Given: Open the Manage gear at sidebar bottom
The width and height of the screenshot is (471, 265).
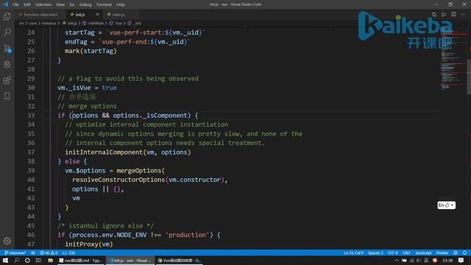Looking at the screenshot, I should pyautogui.click(x=7, y=241).
